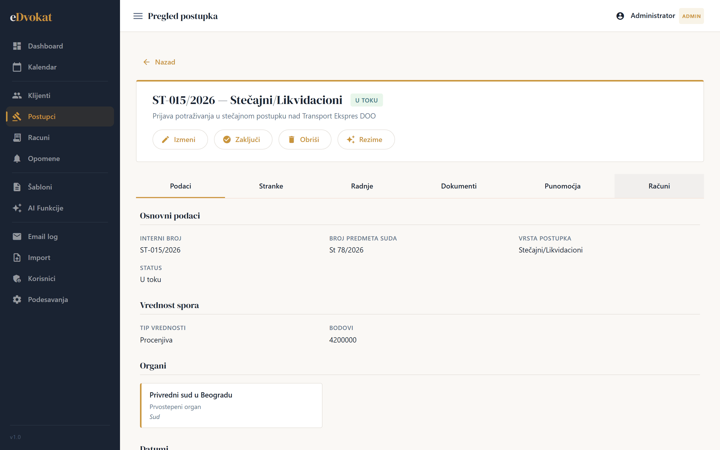Open the Dashboard page

pos(60,46)
